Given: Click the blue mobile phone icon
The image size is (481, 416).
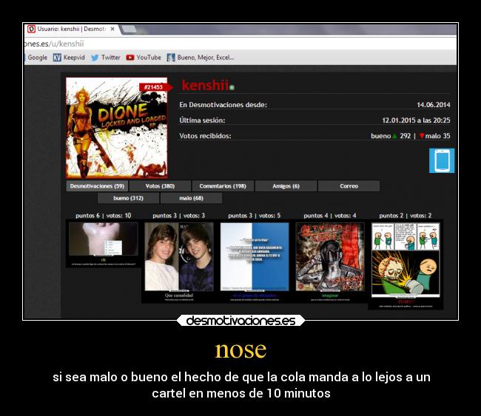Looking at the screenshot, I should tap(442, 160).
